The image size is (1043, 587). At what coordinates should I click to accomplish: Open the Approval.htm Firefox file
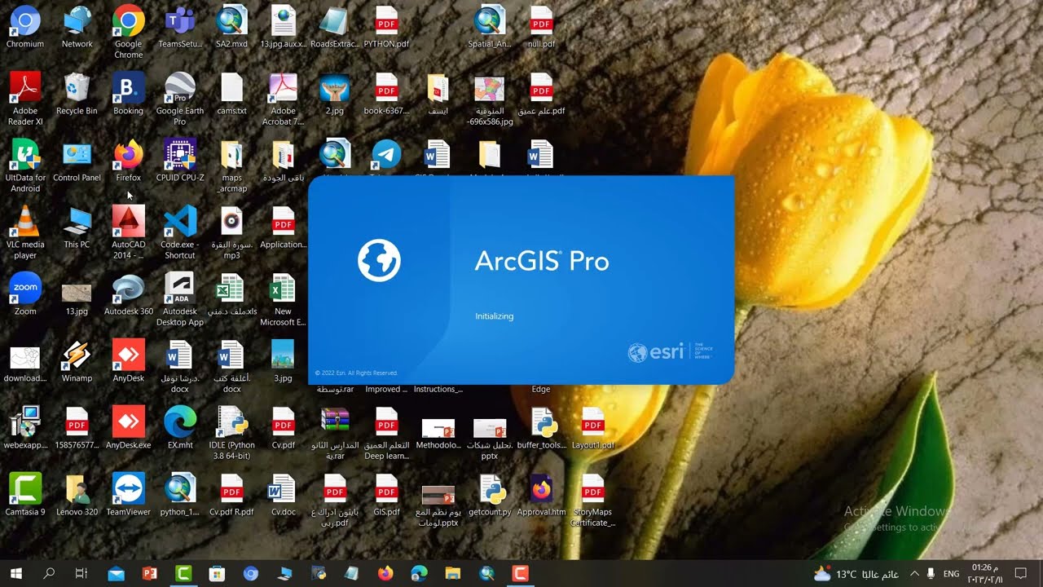tap(541, 495)
